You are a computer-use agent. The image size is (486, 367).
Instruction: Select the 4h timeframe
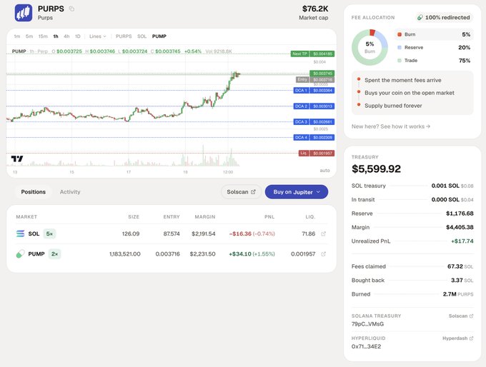66,36
